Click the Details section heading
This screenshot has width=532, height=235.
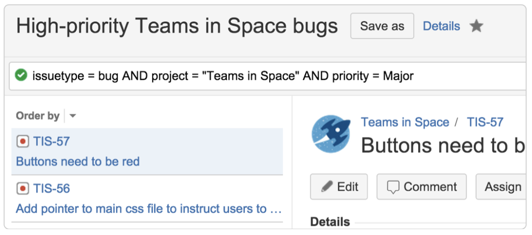[x=330, y=222]
